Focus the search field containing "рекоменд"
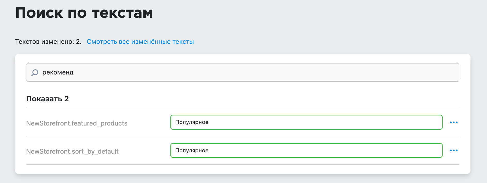This screenshot has width=487, height=183. 242,72
